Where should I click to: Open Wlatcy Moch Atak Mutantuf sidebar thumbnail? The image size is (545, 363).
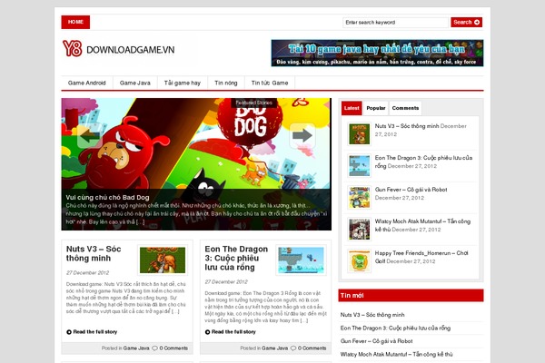359,230
